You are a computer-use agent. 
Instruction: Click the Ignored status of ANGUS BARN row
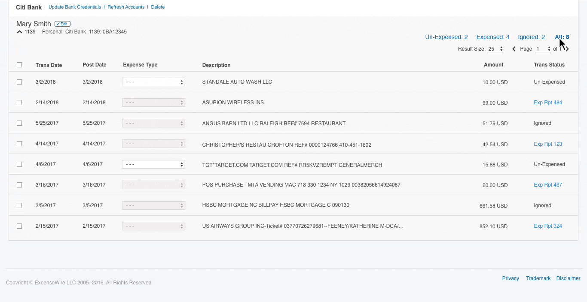542,123
